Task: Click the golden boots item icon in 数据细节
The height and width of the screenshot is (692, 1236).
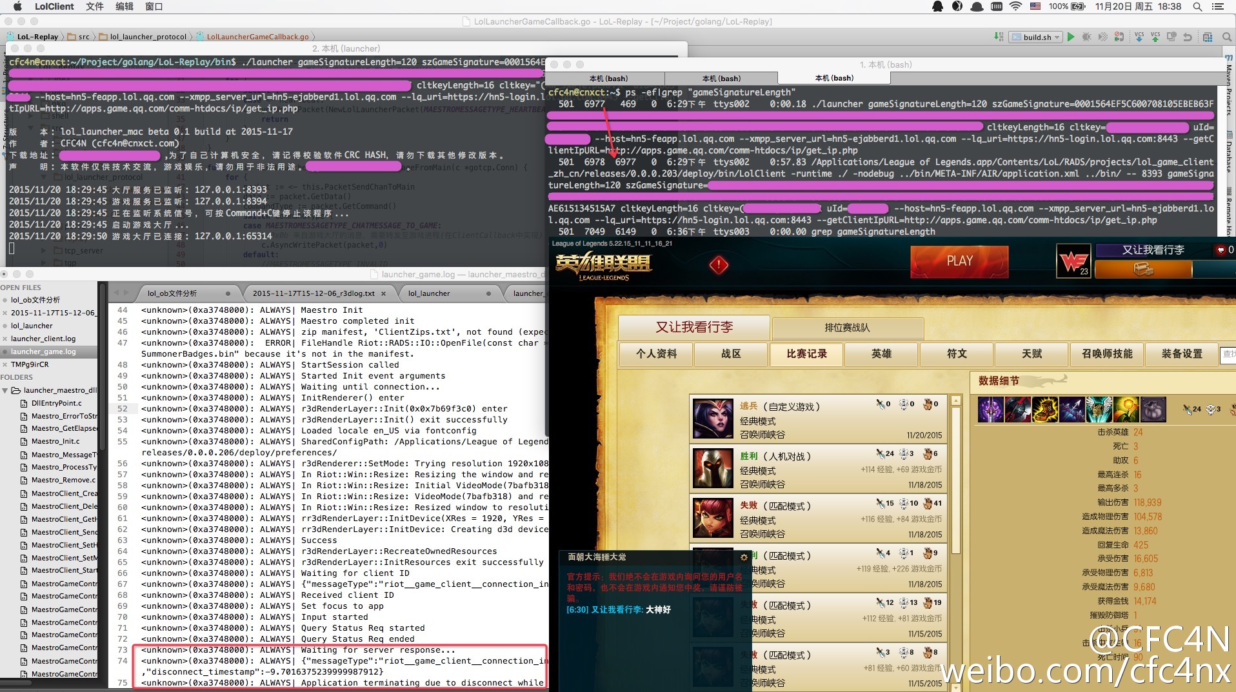Action: tap(1044, 410)
